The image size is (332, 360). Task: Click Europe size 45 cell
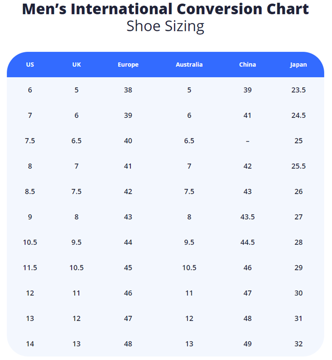point(128,268)
